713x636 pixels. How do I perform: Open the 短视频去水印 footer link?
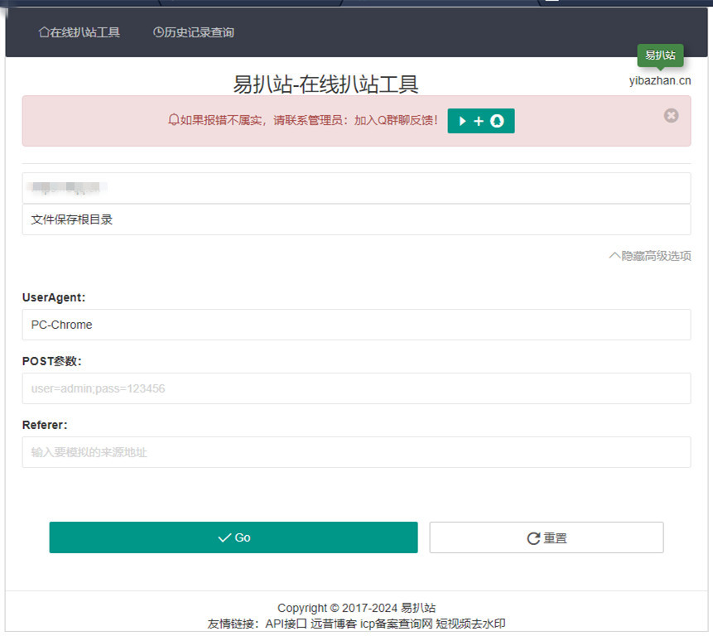[470, 624]
